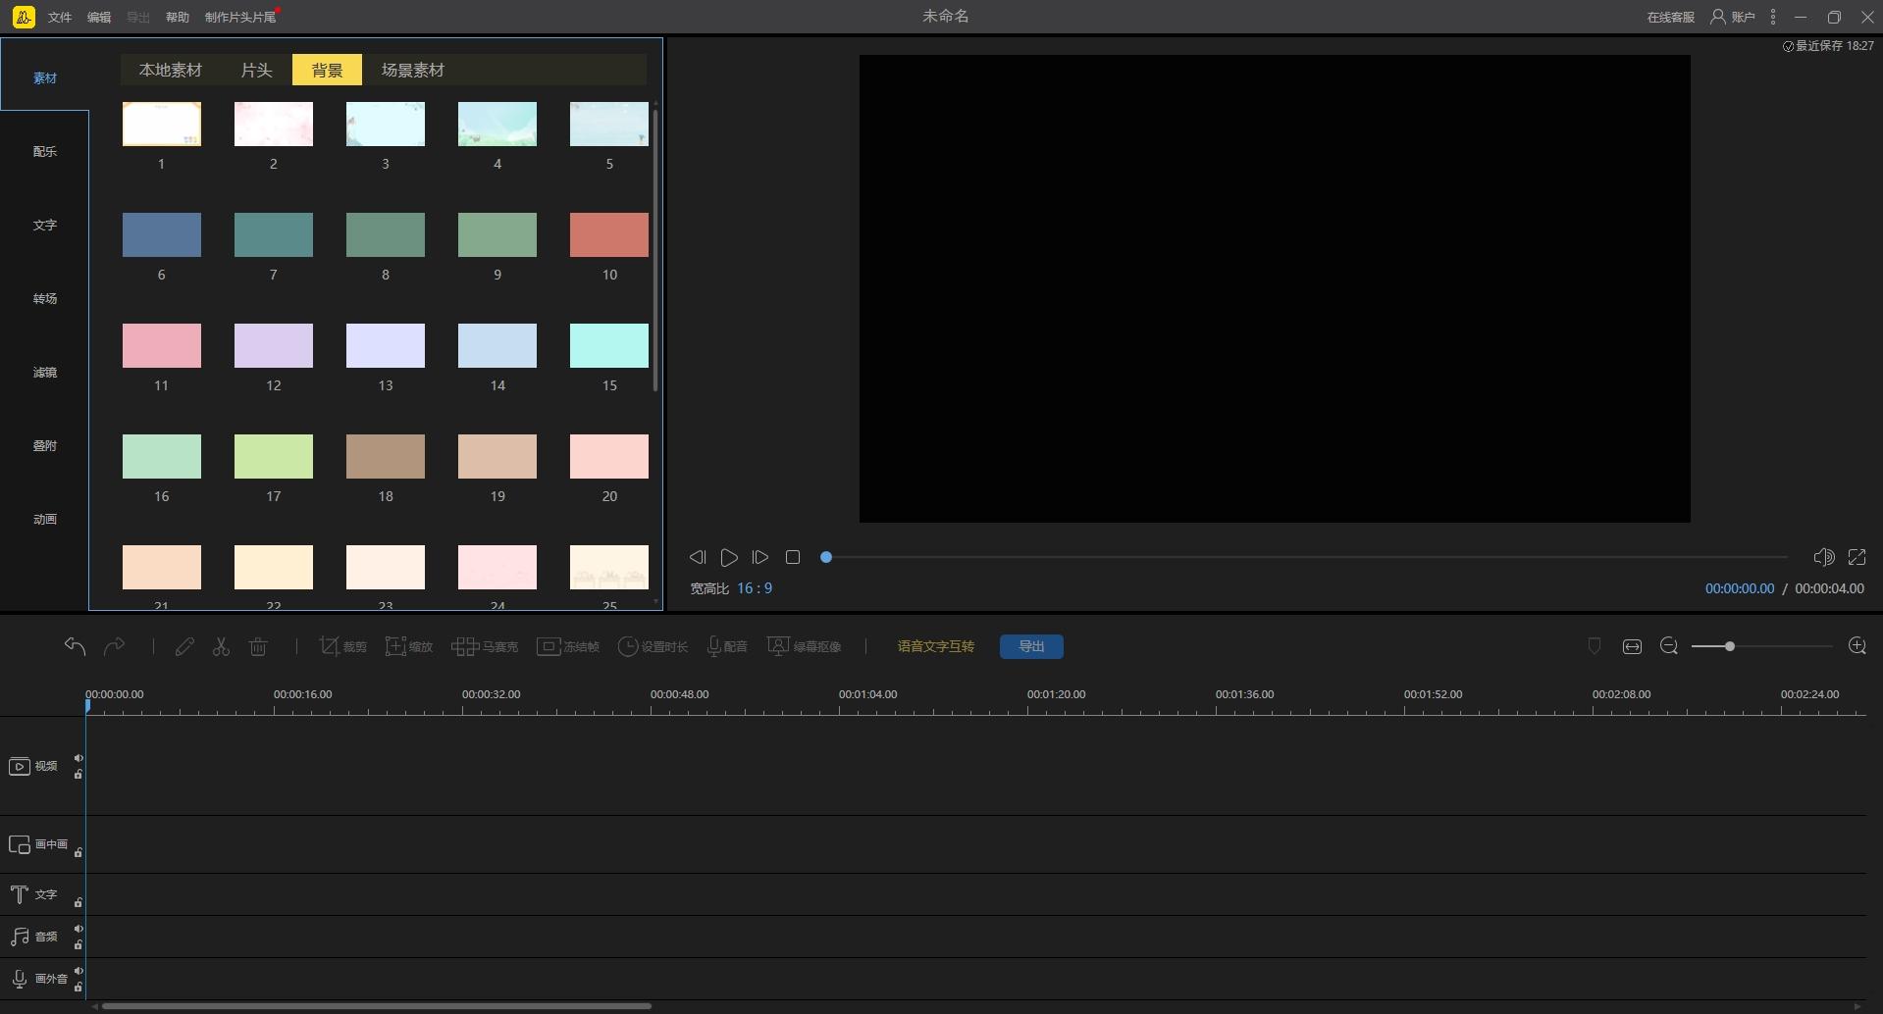Viewport: 1883px width, 1014px height.
Task: Choose the 裁剪 crop tool
Action: pos(342,646)
